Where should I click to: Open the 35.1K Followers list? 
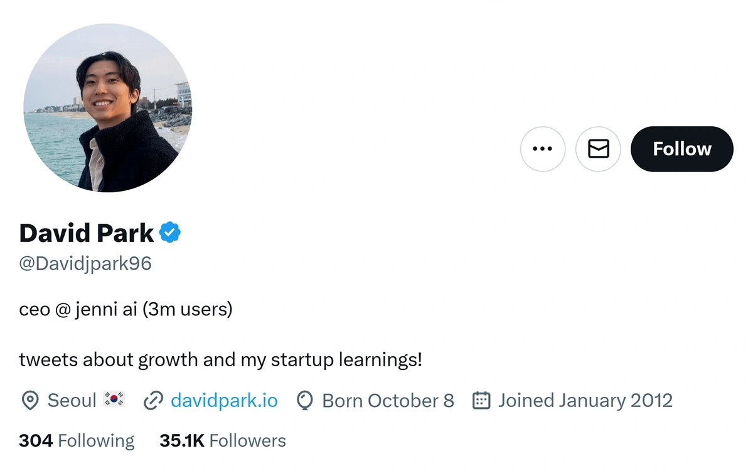coord(223,441)
